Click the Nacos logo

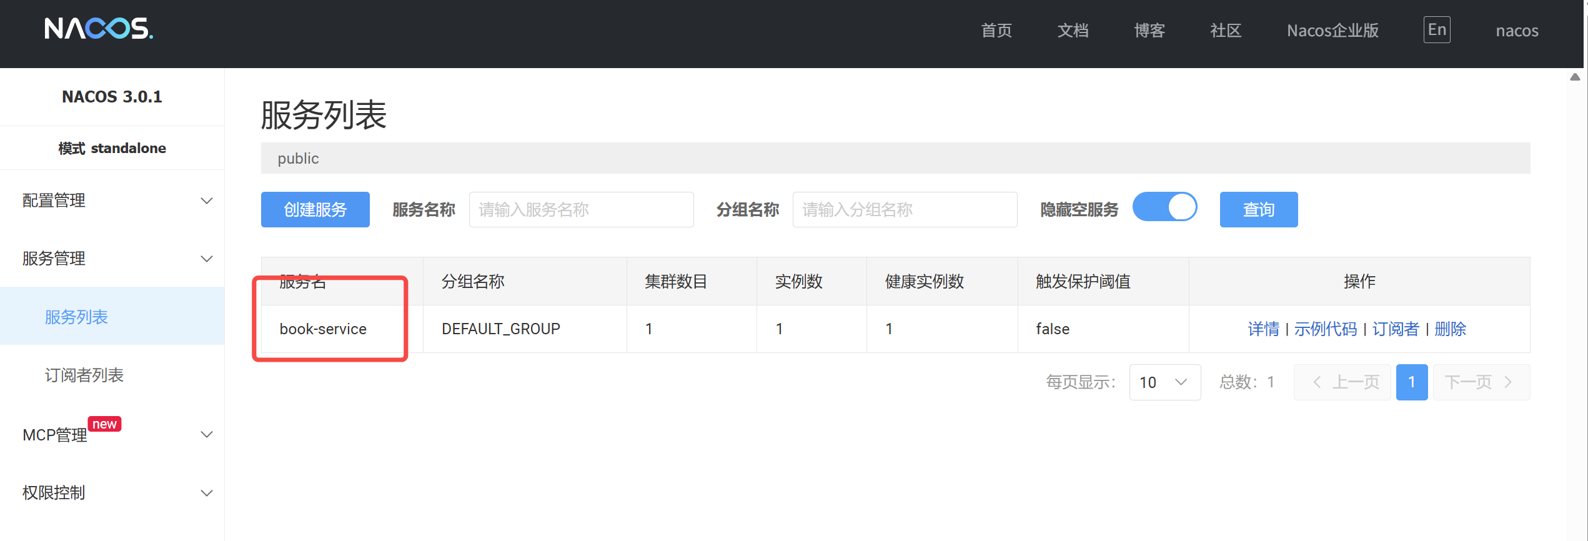click(99, 29)
